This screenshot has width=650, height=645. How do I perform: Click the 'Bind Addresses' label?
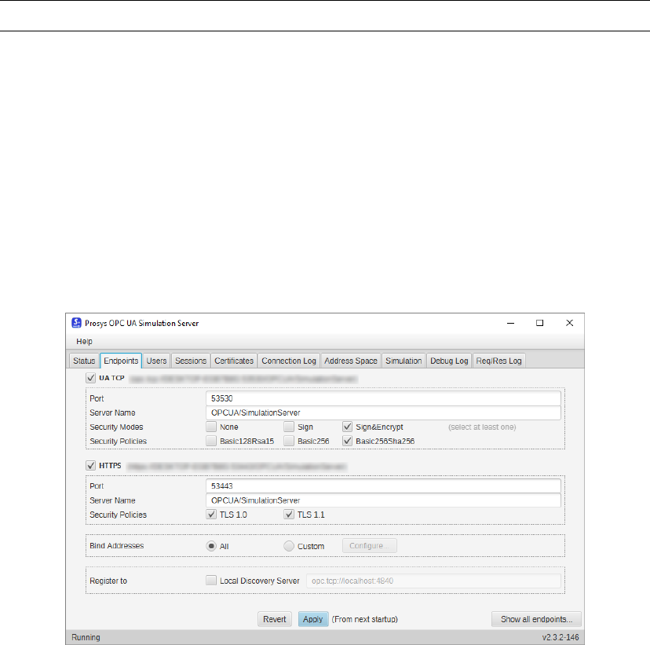tap(116, 545)
